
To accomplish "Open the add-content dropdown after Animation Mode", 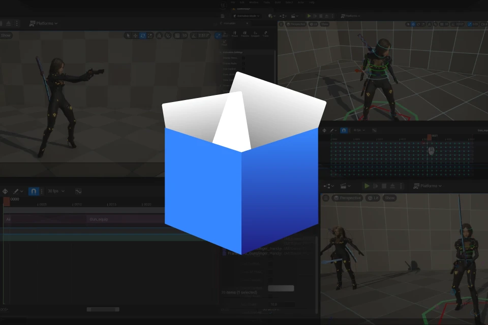I will (271, 16).
